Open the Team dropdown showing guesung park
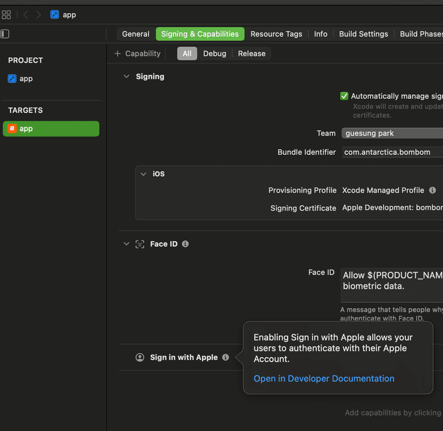443x431 pixels. pyautogui.click(x=392, y=133)
